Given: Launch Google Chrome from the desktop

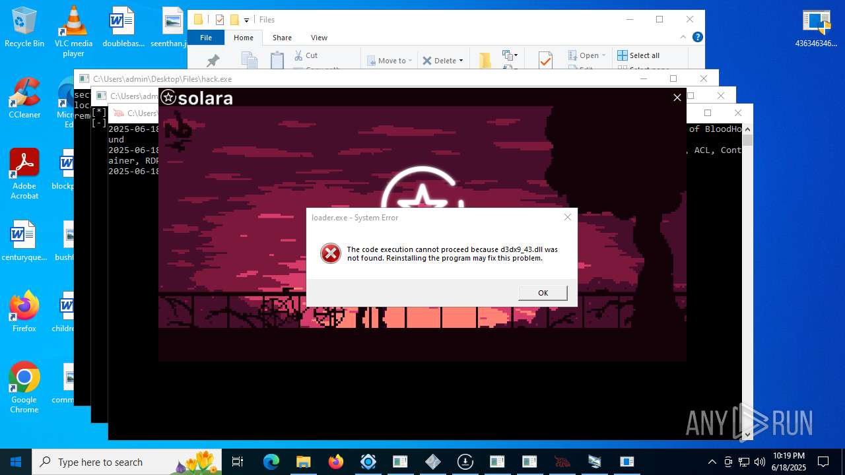Looking at the screenshot, I should [x=24, y=388].
